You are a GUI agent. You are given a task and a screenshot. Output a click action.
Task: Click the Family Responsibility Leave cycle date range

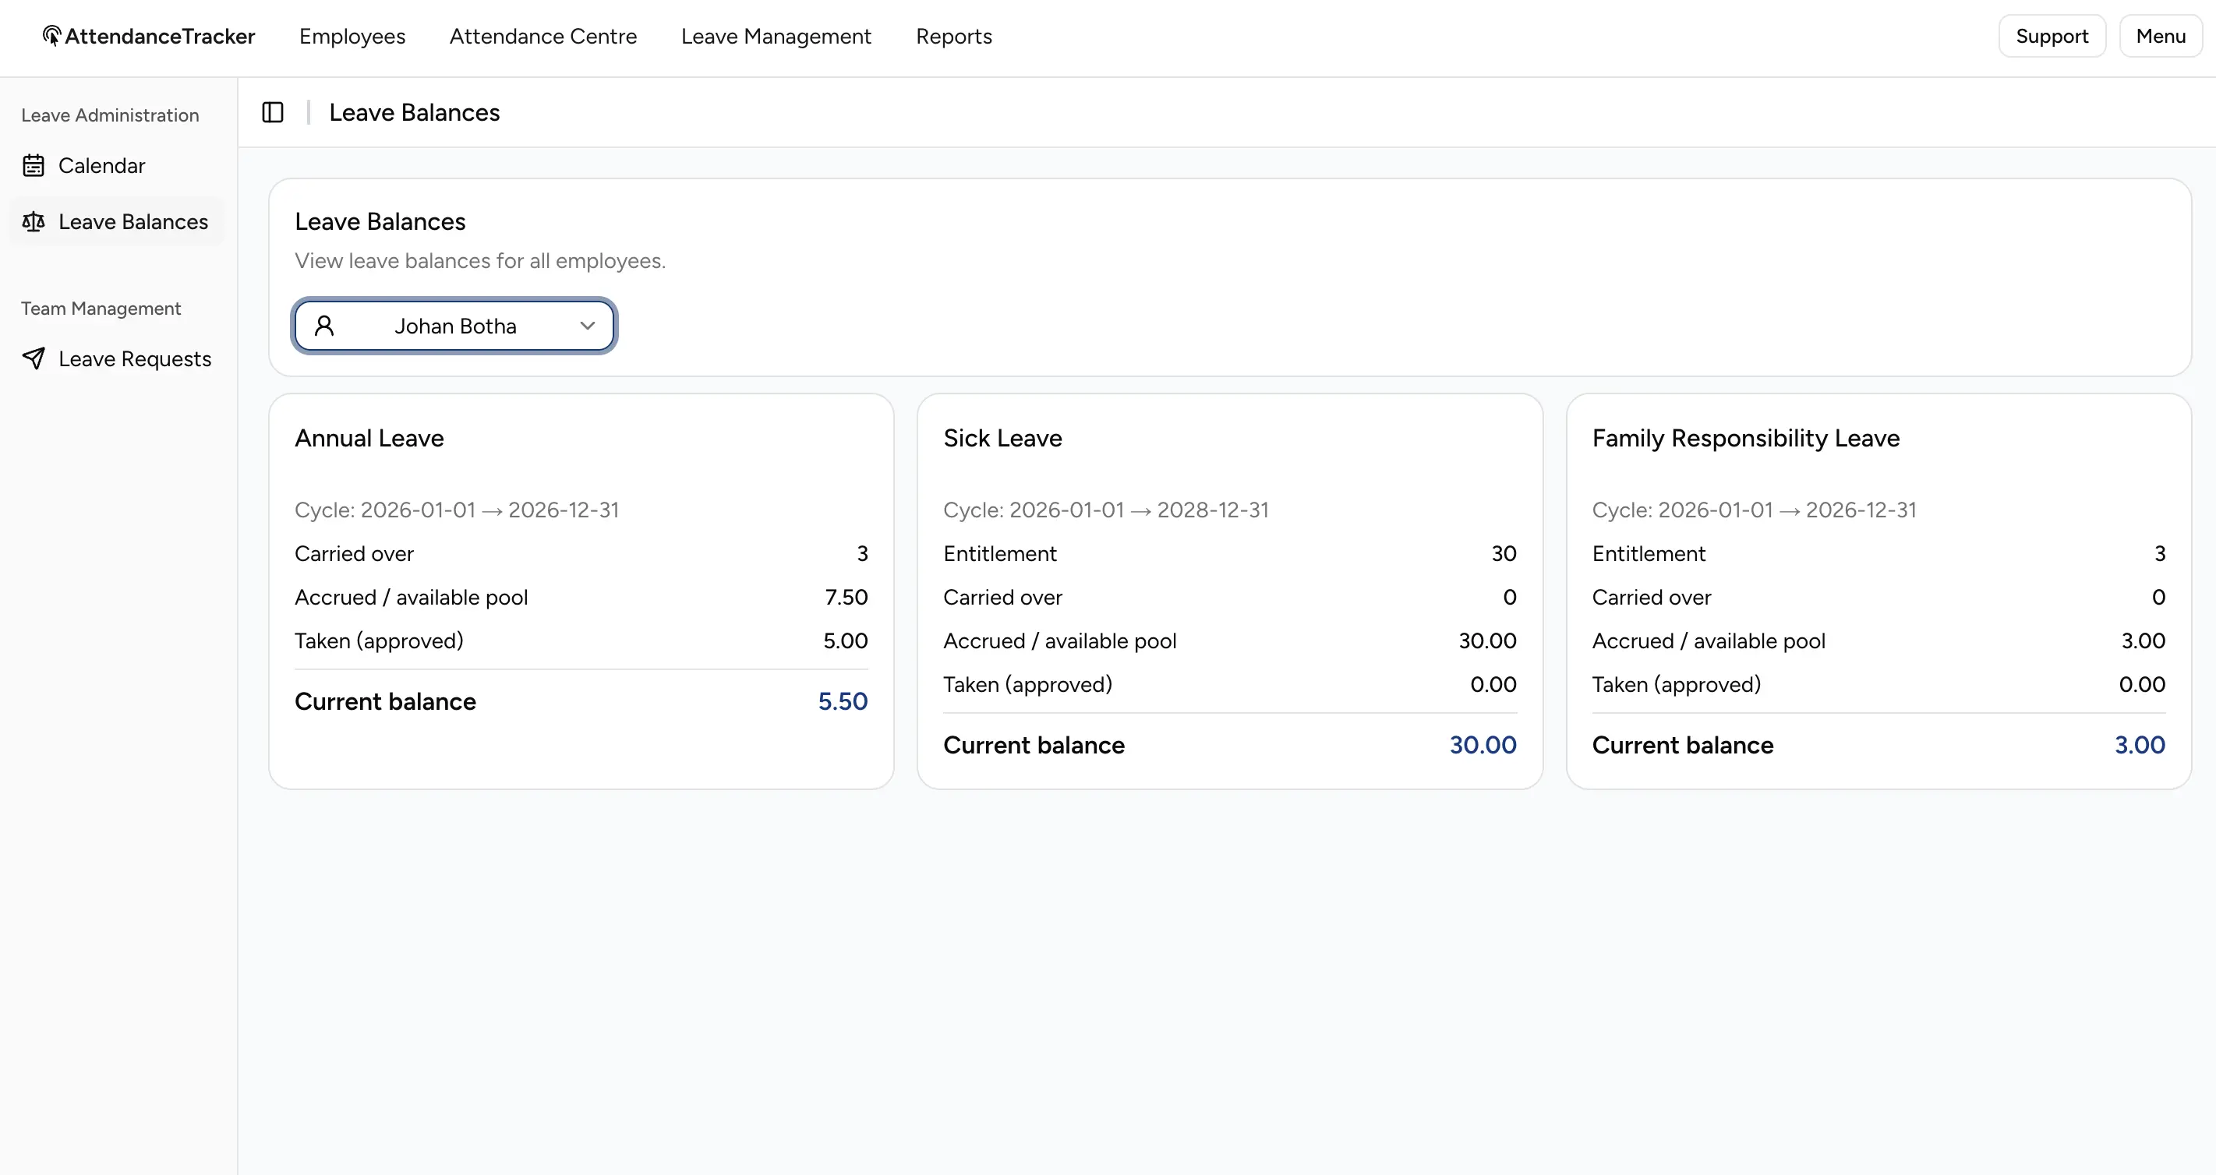click(x=1754, y=510)
